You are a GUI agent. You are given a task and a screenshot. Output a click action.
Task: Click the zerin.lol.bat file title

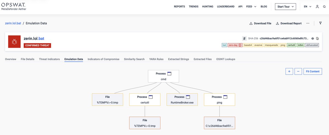(34, 39)
